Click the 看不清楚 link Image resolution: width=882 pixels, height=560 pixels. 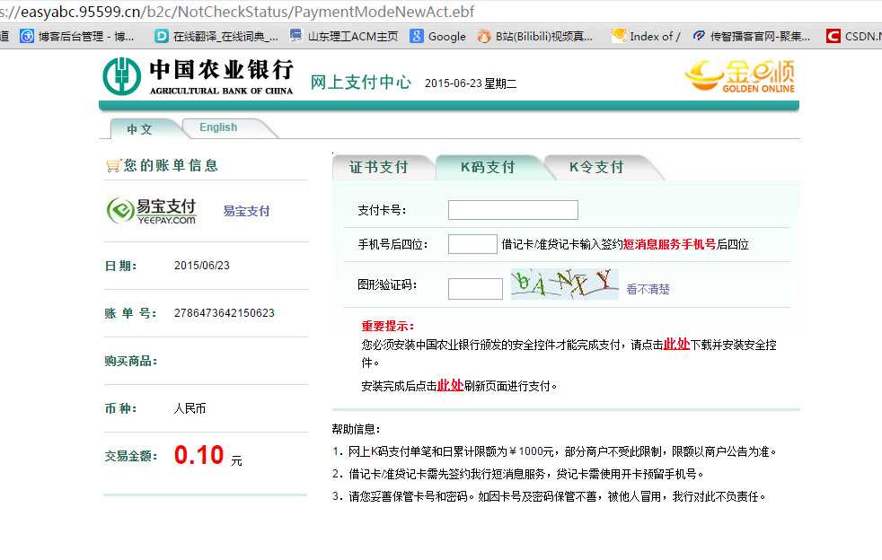tap(648, 289)
